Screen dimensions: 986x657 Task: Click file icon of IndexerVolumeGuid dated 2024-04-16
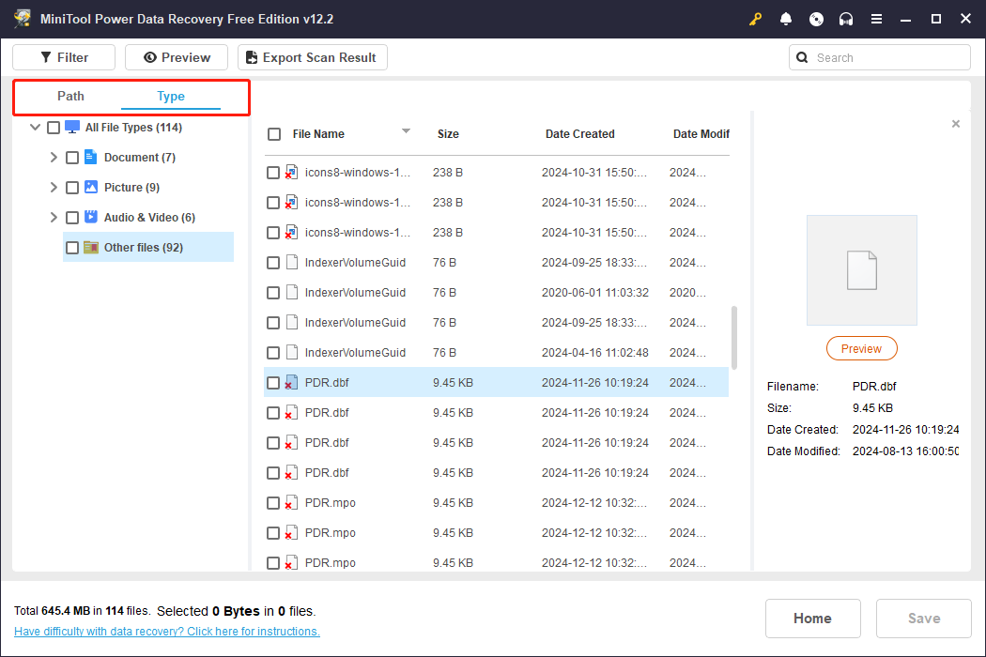tap(292, 352)
